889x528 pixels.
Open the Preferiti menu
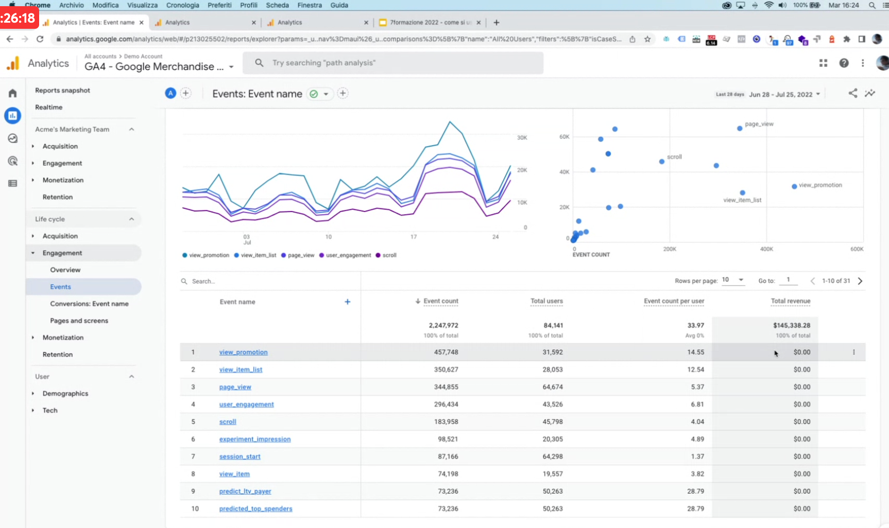point(219,5)
